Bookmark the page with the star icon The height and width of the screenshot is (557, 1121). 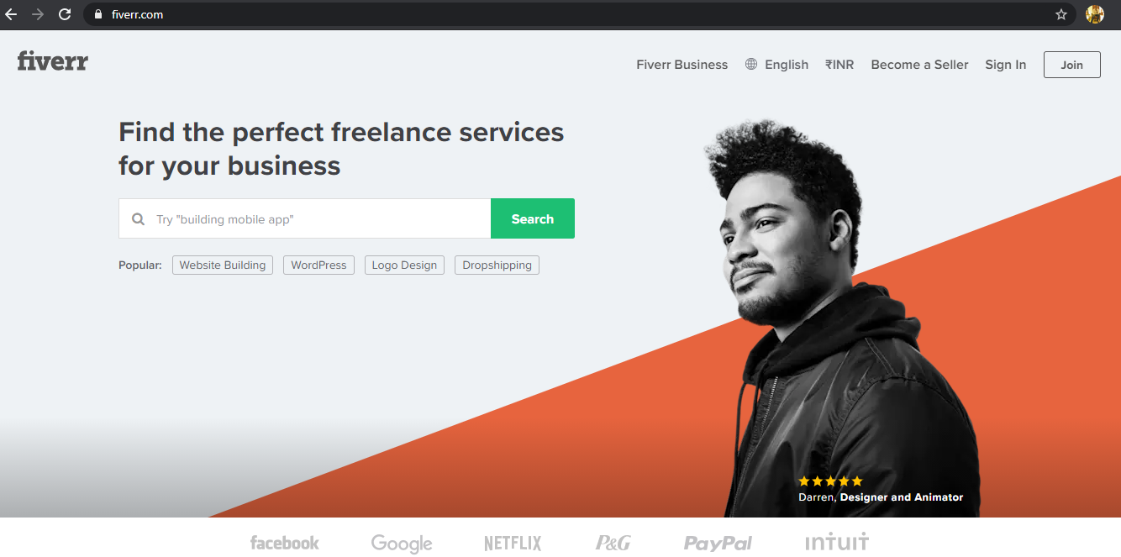coord(1060,14)
